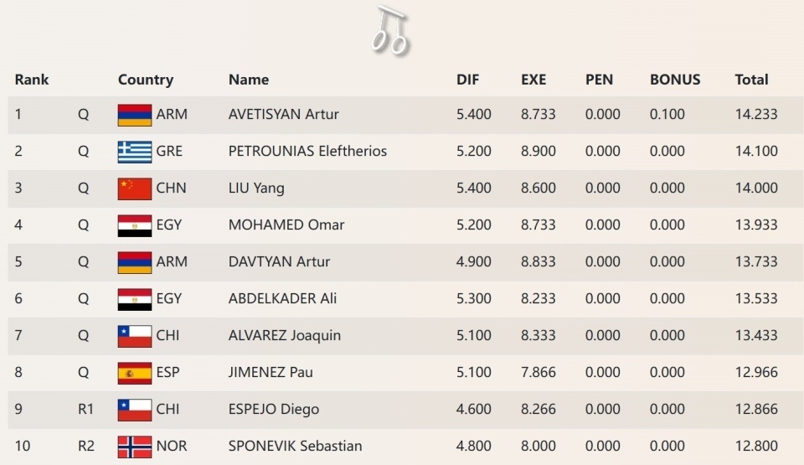The image size is (804, 465).
Task: Select the EXE column header
Action: coord(533,80)
